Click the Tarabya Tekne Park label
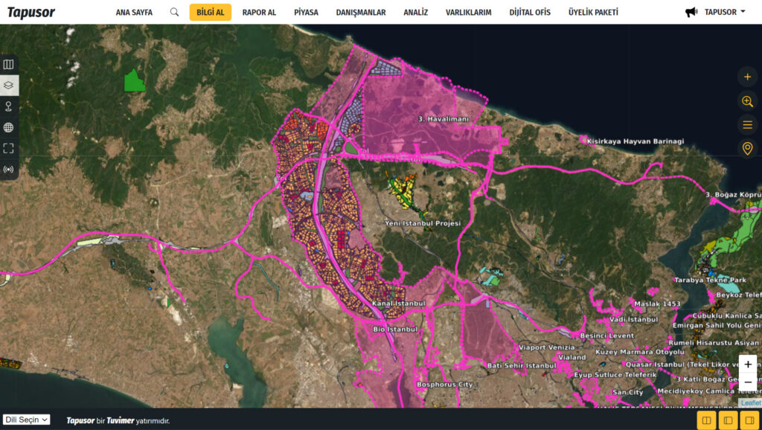762x430 pixels. click(710, 280)
